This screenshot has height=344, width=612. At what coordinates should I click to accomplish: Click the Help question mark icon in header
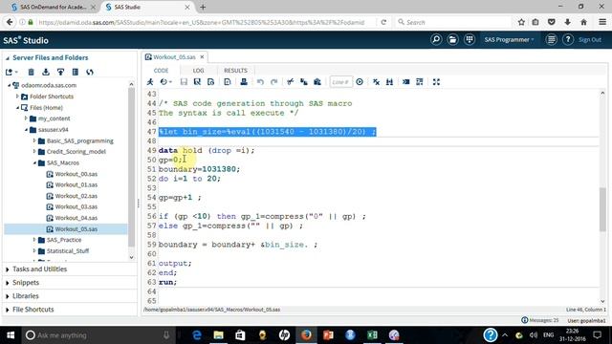(568, 39)
